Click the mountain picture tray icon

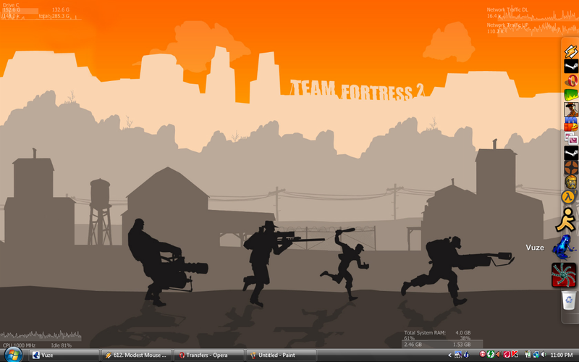pos(458,355)
